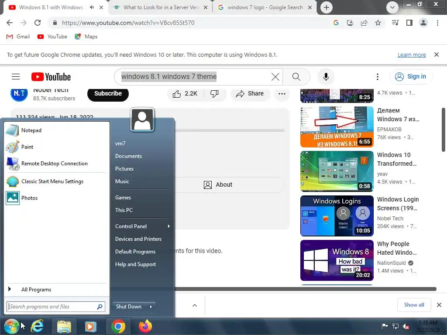
Task: Share this page from the address bar
Action: click(364, 23)
